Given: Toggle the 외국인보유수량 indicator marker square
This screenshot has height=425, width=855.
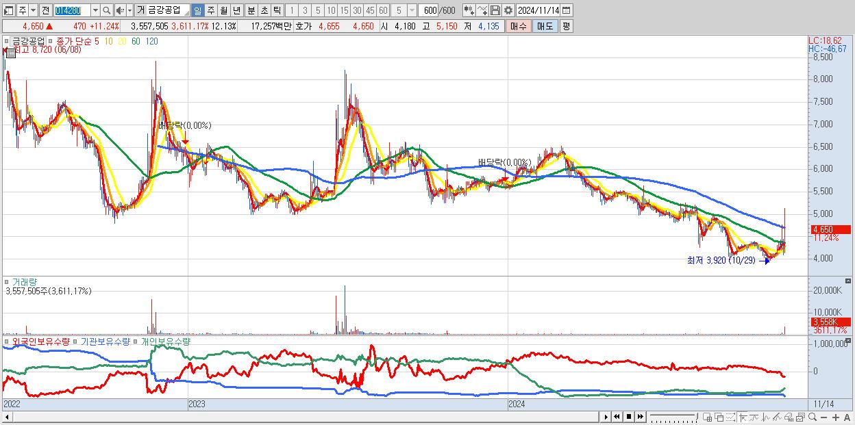Looking at the screenshot, I should click(x=6, y=340).
